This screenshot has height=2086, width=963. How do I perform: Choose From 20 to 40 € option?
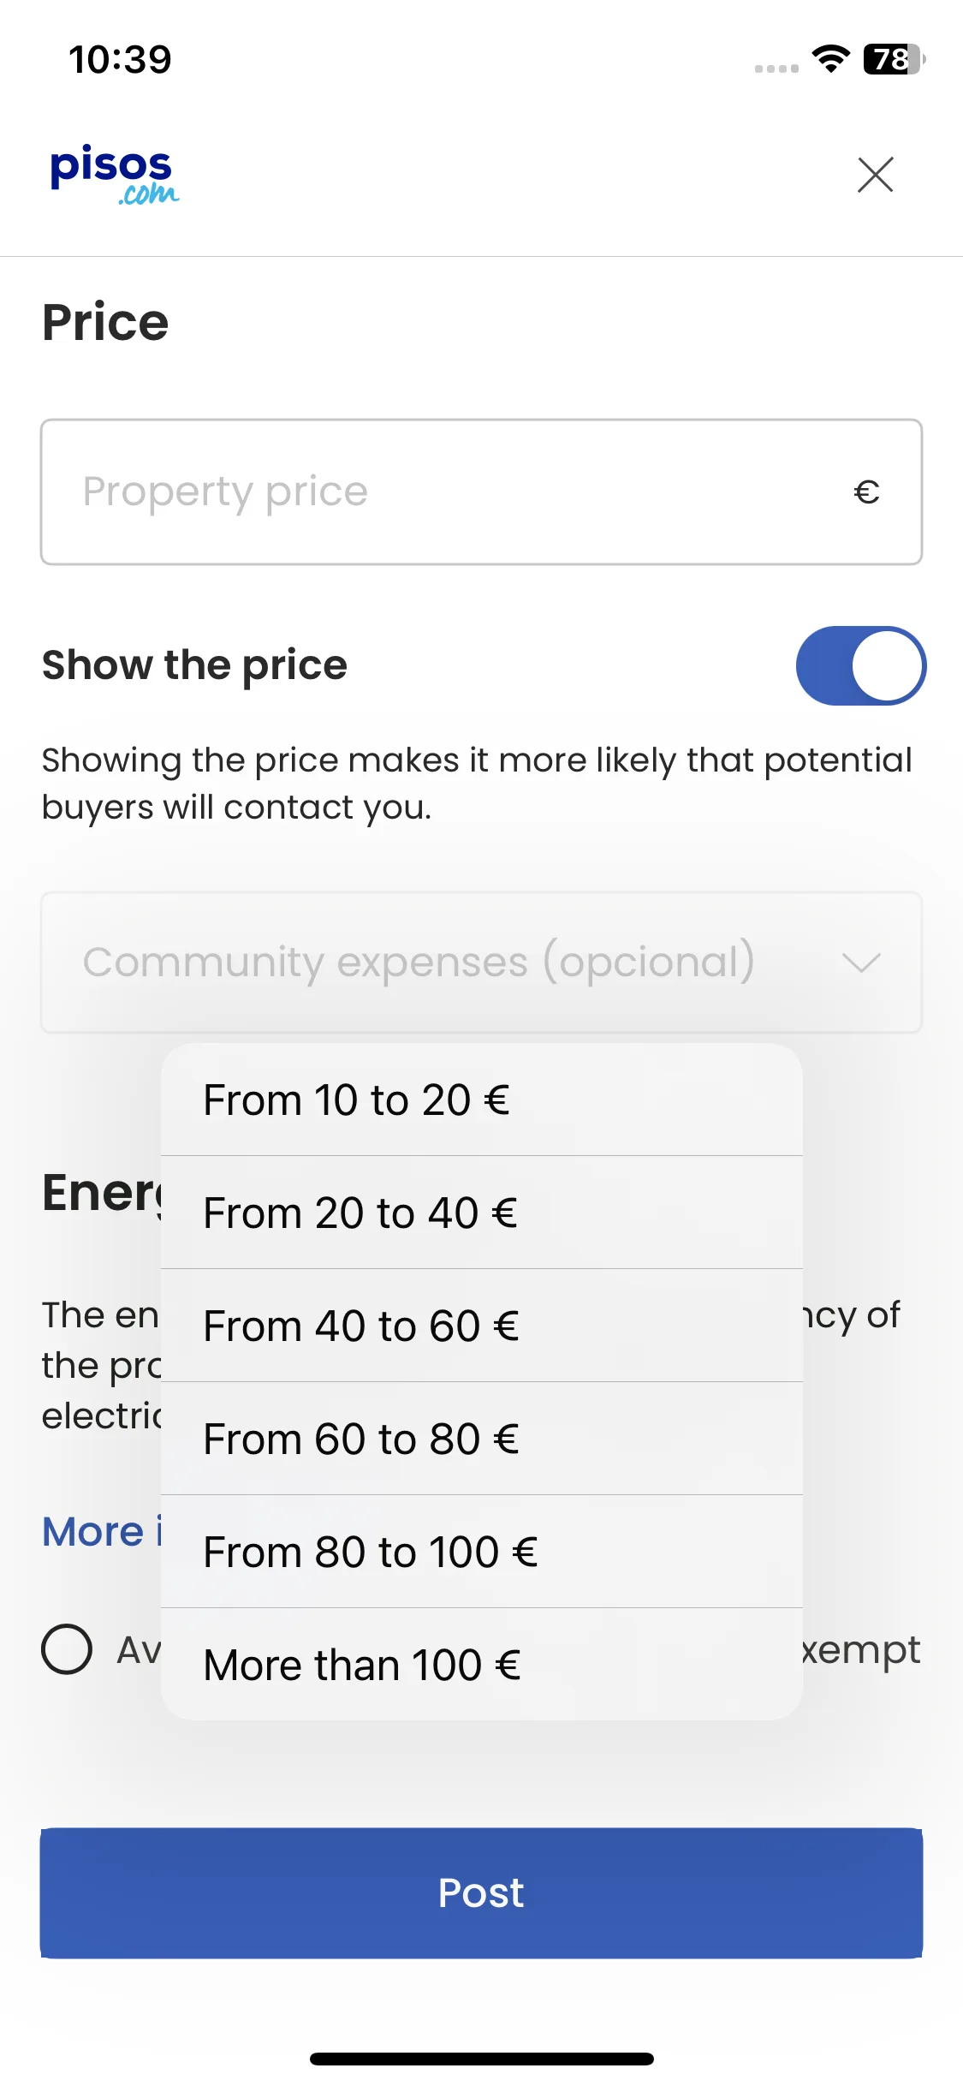coord(482,1213)
